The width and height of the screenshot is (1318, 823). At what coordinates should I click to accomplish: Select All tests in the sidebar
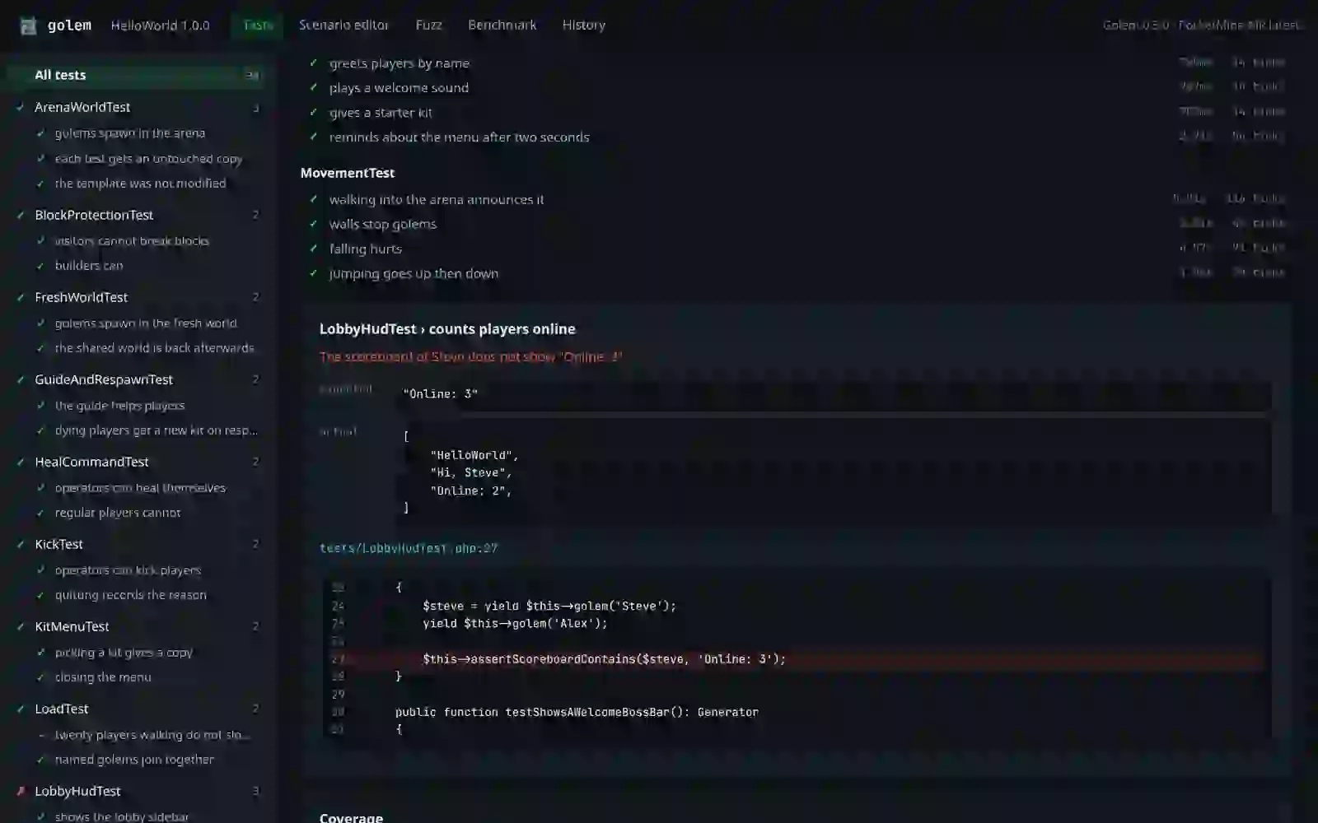tap(135, 75)
